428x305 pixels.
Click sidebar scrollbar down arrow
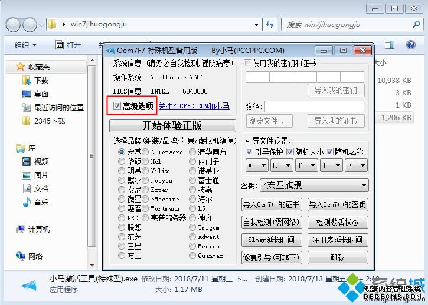92,265
